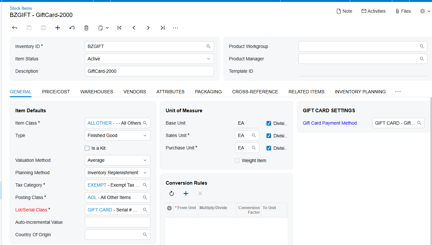432x245 pixels.
Task: Refresh the Conversion Rules grid
Action: click(x=172, y=193)
